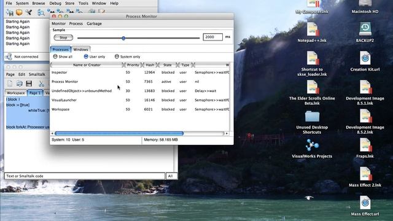Open the Monitor menu in Process Monitor
Image resolution: width=393 pixels, height=221 pixels.
[58, 23]
